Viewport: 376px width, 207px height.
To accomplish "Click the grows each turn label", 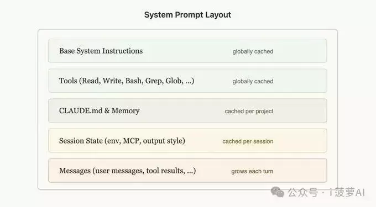I will click(252, 171).
